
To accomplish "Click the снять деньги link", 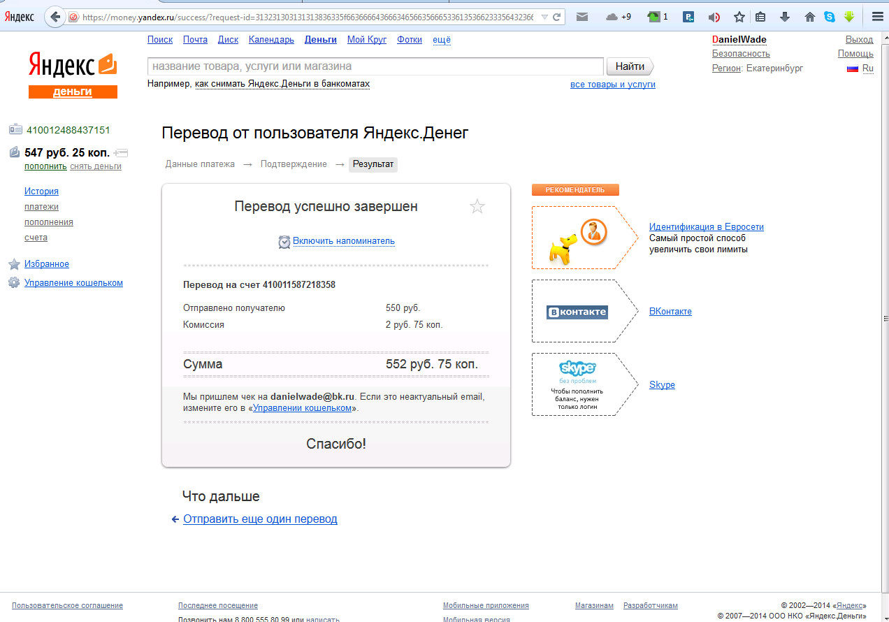I will pyautogui.click(x=96, y=166).
